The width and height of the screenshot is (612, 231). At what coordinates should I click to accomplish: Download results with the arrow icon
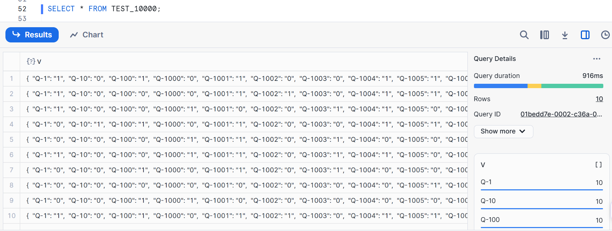pyautogui.click(x=565, y=35)
